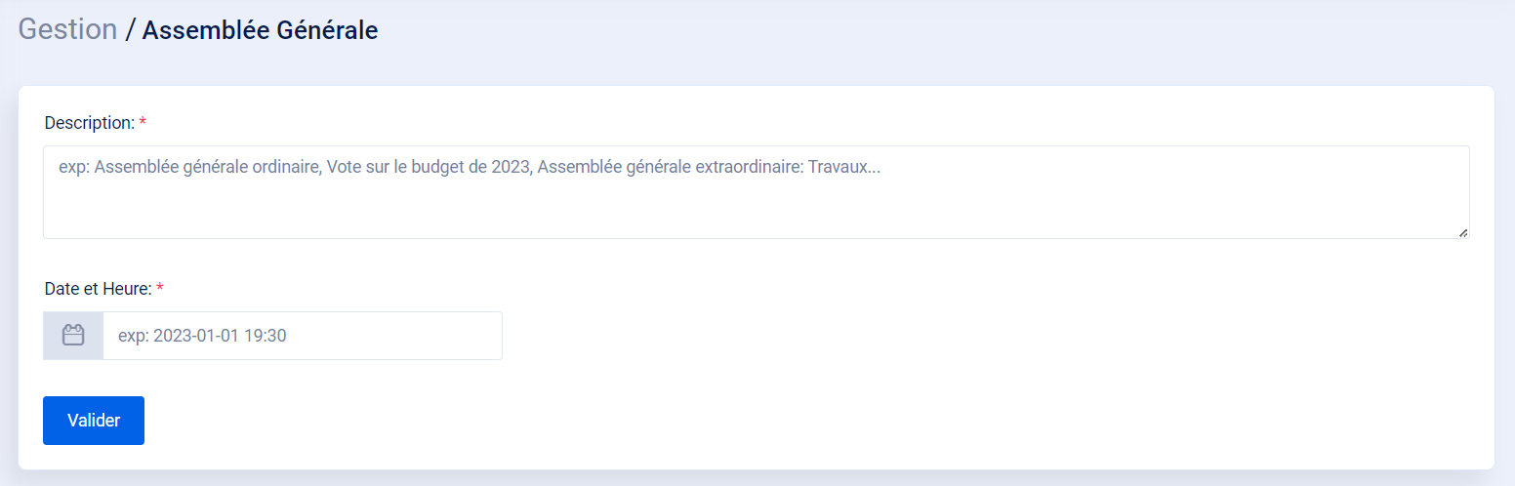
Task: Click the Description textarea resize handle
Action: [x=1462, y=232]
